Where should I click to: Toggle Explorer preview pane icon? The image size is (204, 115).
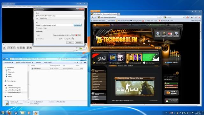coord(81,63)
